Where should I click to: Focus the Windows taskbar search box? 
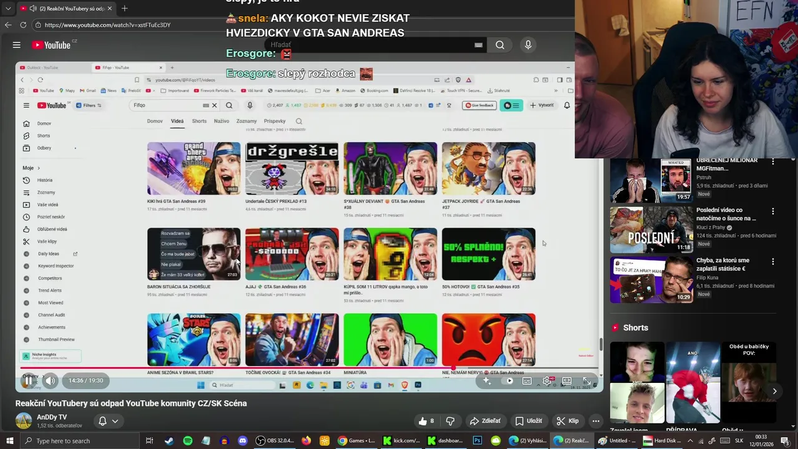point(79,441)
